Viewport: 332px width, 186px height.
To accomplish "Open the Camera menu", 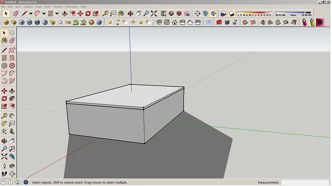I will point(28,7).
